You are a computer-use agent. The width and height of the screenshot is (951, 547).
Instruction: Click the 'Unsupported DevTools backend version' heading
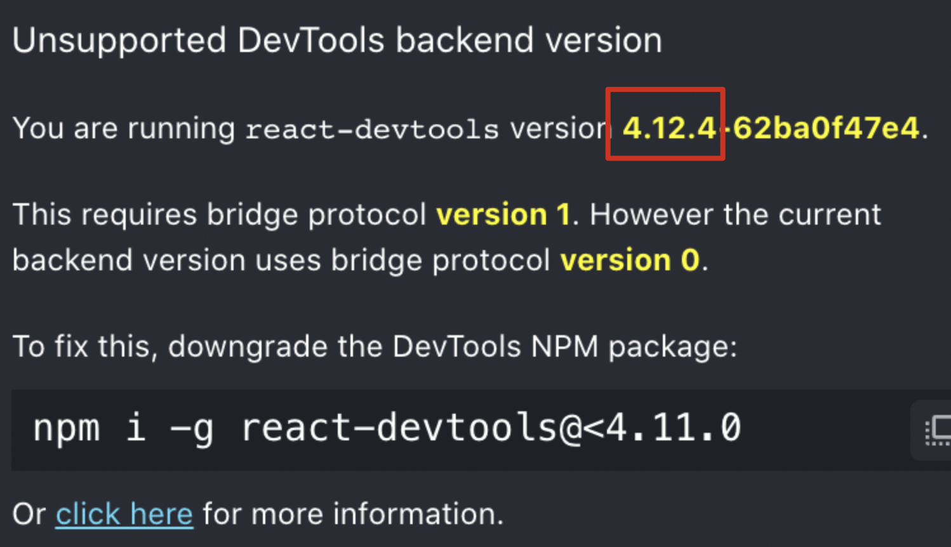336,39
